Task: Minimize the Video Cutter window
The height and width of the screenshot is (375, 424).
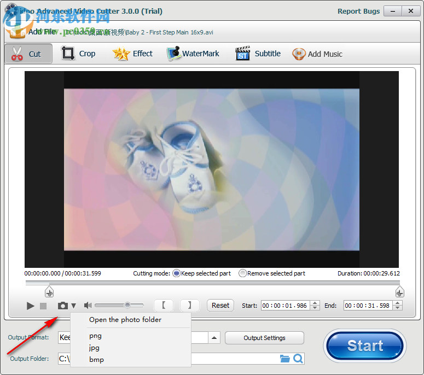Action: pyautogui.click(x=393, y=11)
